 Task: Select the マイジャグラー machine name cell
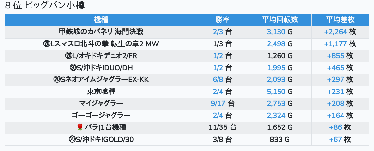pyautogui.click(x=101, y=103)
